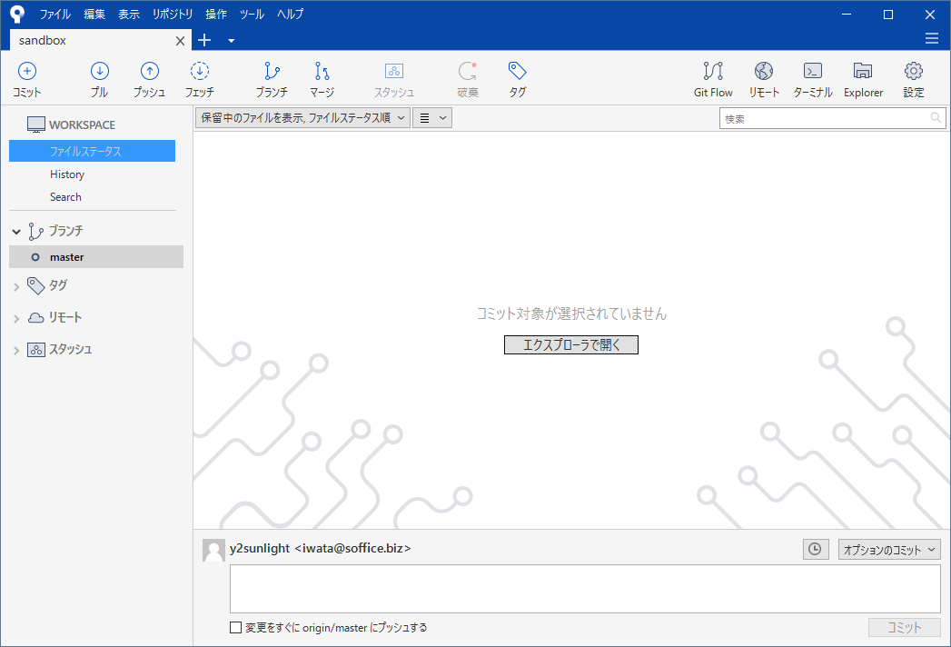Enable push changes immediately to origin/master checkbox
Image resolution: width=951 pixels, height=647 pixels.
236,627
